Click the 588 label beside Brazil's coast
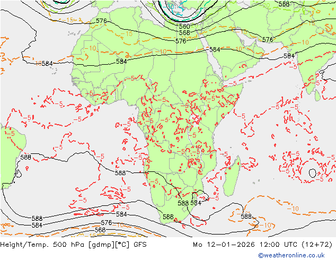 click(26, 158)
